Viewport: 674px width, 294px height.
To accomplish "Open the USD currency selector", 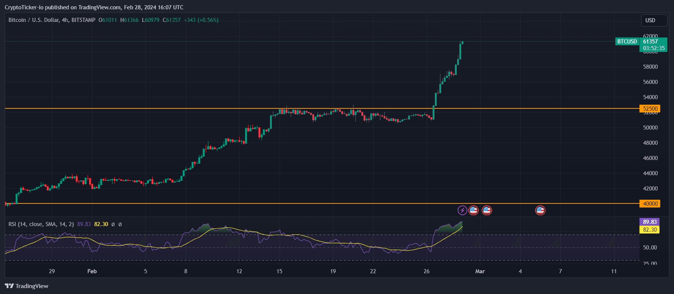I will [654, 20].
